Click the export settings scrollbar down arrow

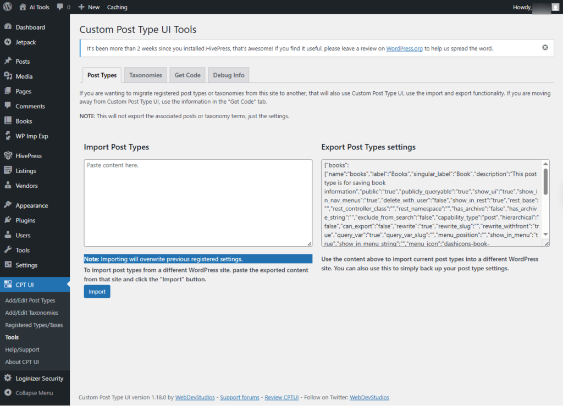tap(545, 235)
